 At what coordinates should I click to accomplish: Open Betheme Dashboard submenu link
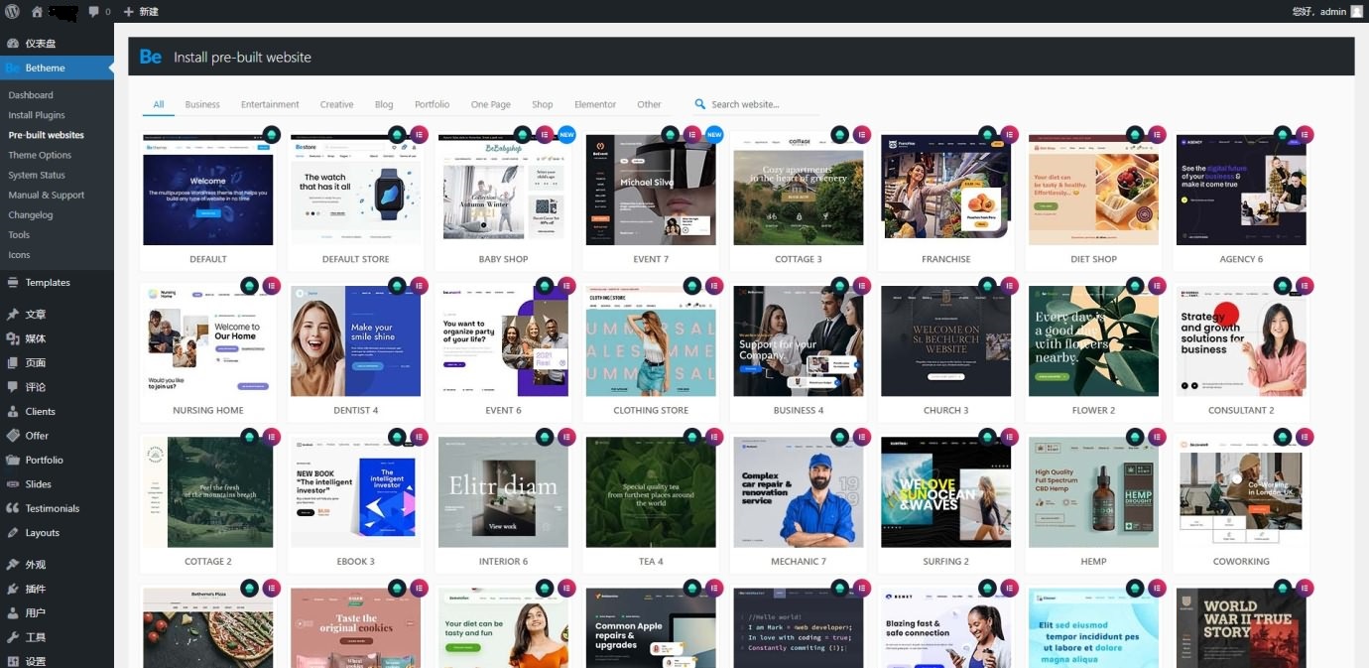pyautogui.click(x=31, y=95)
